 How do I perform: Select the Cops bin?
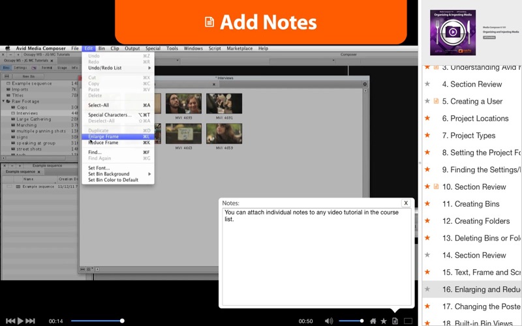coord(22,107)
